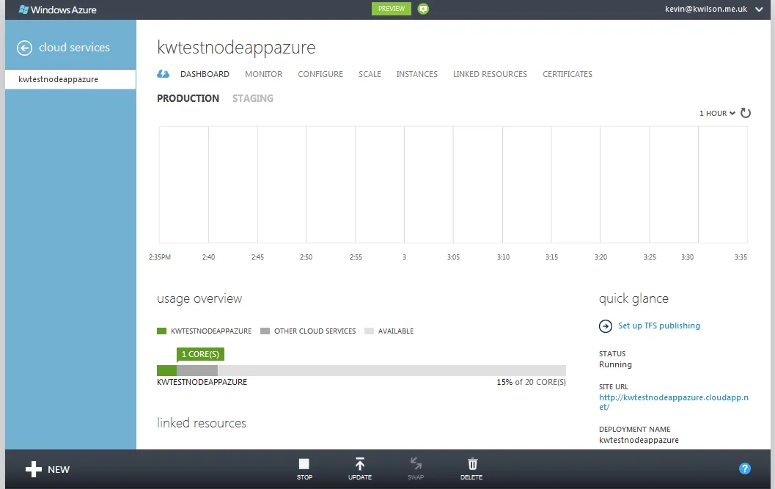
Task: Click the NEW plus icon
Action: [x=34, y=468]
